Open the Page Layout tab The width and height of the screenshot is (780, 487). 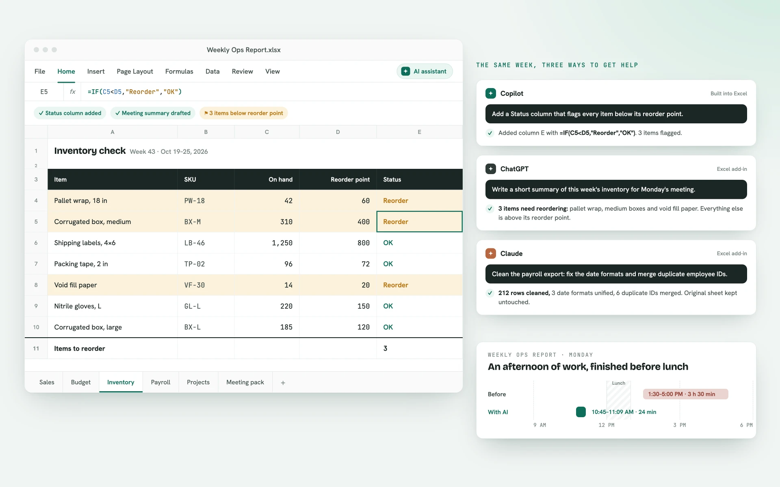pos(135,71)
